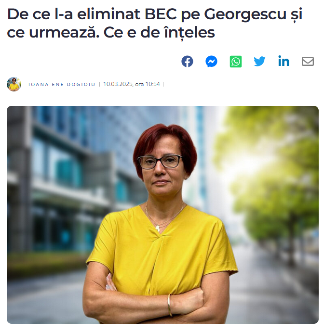The width and height of the screenshot is (324, 331).
Task: Click the headline 'De ce l-a eliminat BEC'
Action: click(x=92, y=14)
